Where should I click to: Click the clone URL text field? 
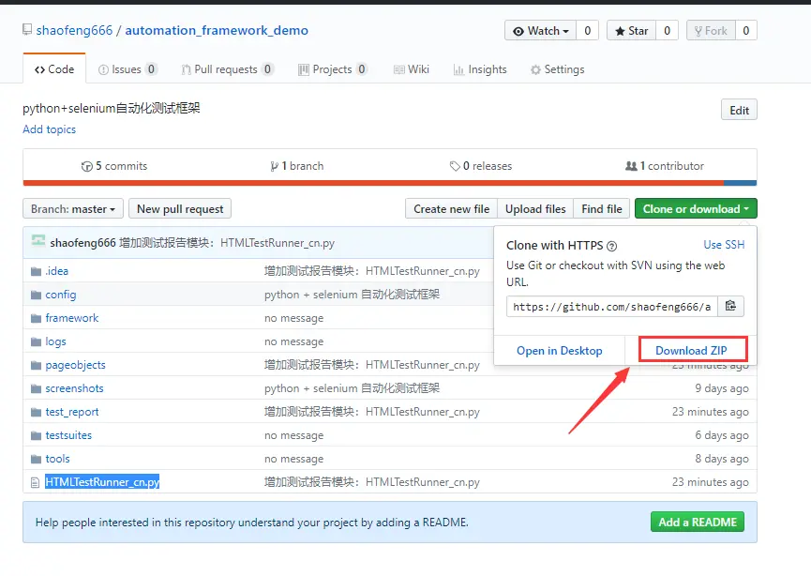tap(611, 307)
